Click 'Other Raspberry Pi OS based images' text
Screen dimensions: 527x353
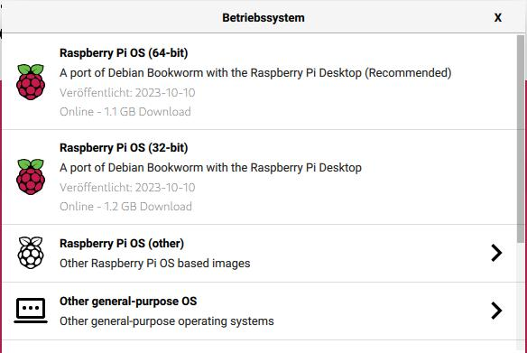click(x=155, y=264)
